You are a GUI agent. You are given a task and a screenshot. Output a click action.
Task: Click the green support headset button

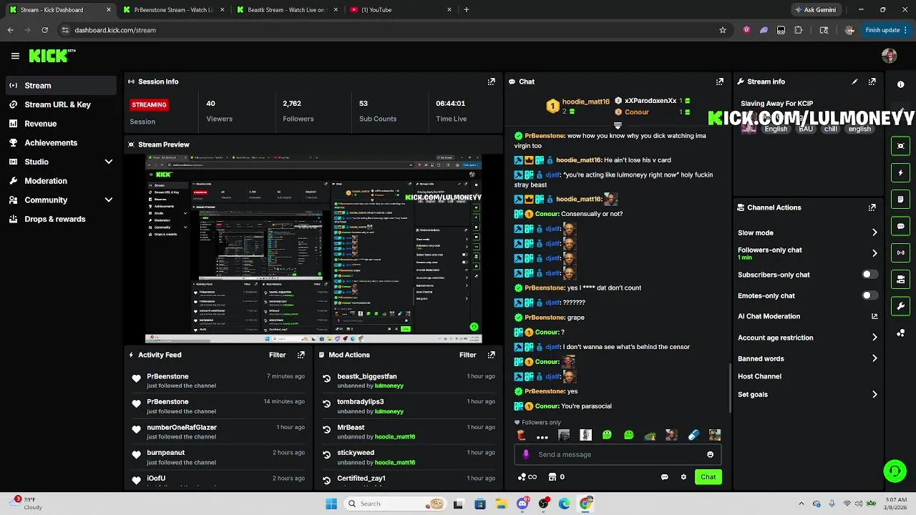[895, 471]
